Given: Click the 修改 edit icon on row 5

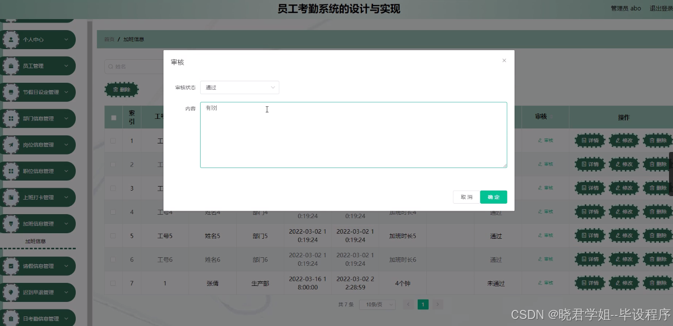Looking at the screenshot, I should 617,236.
